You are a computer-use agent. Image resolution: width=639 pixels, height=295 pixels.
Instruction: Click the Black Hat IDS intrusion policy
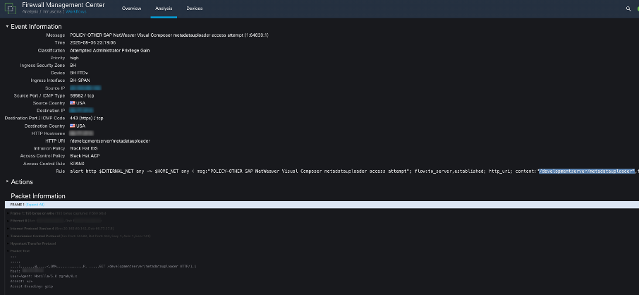86,148
